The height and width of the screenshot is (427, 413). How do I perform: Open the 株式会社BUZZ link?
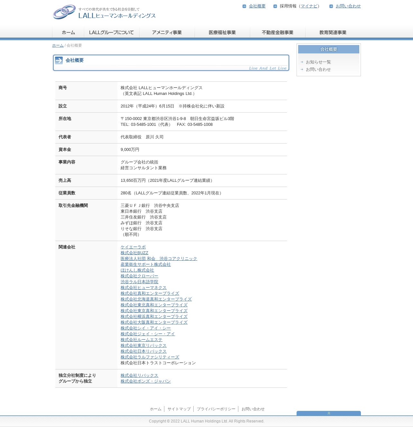tap(134, 253)
